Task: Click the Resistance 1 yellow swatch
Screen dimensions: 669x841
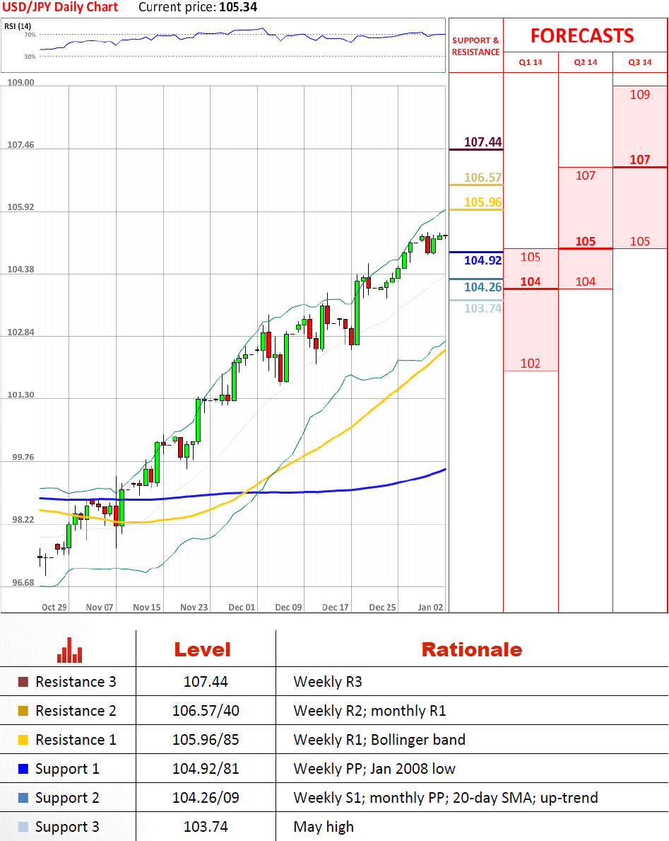Action: (23, 741)
